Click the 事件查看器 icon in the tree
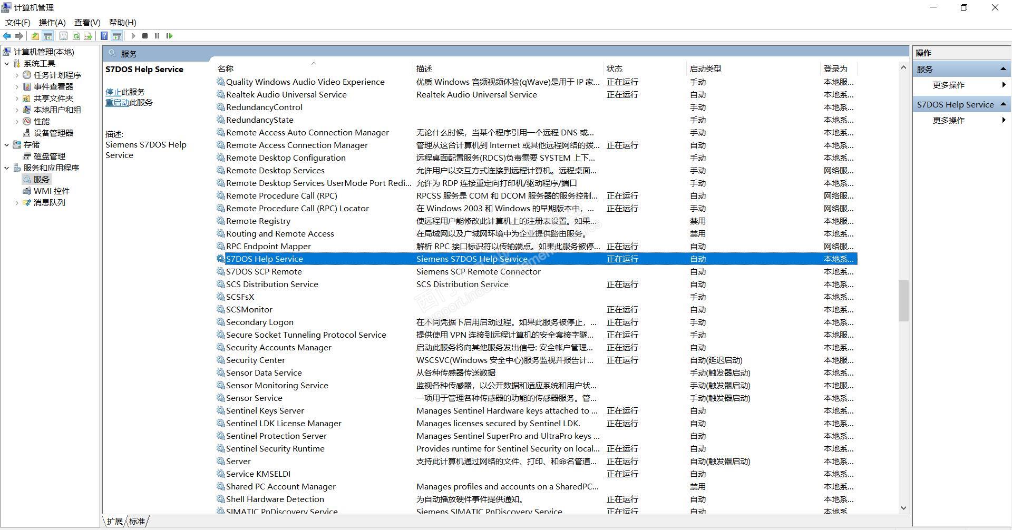 (x=27, y=86)
